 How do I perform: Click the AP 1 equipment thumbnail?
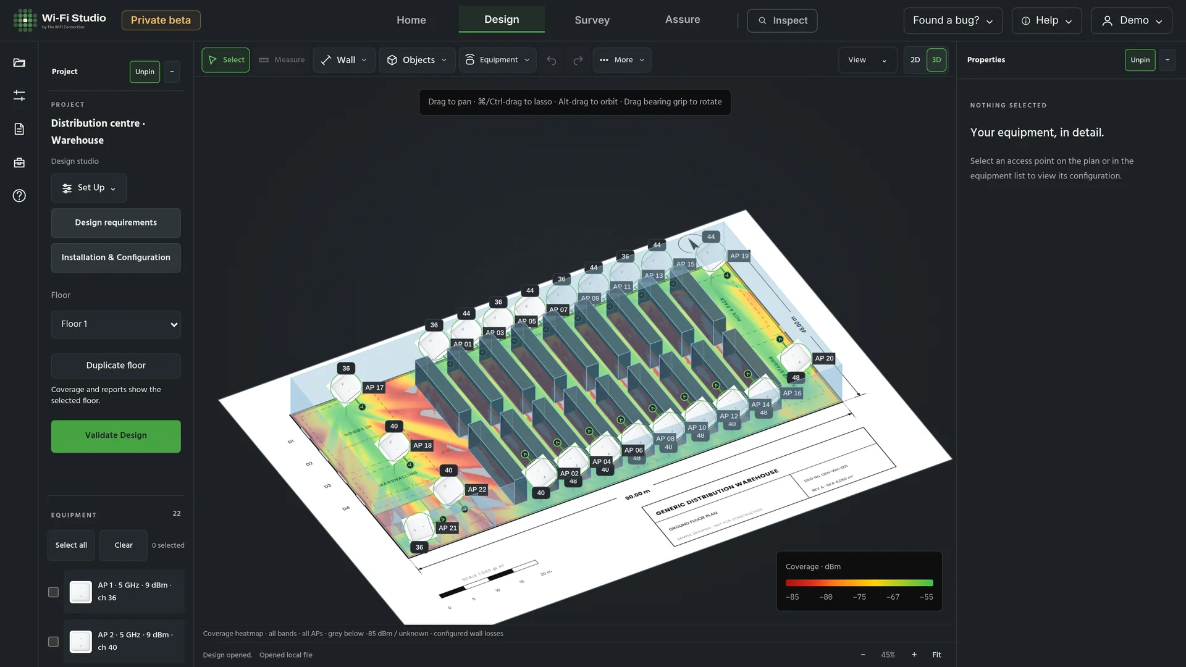(81, 592)
